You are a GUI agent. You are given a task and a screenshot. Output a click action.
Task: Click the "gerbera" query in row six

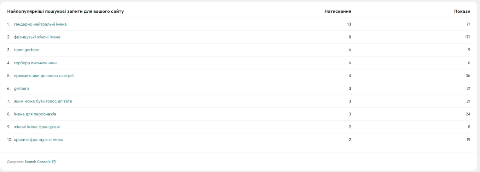pos(21,89)
